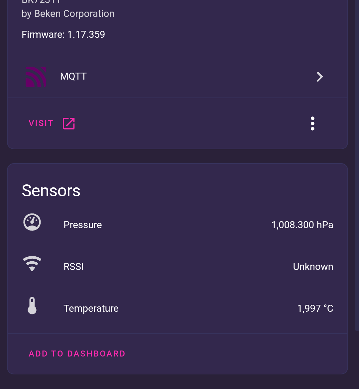Open the RSSI sensor entity row
This screenshot has width=359, height=389.
[x=178, y=267]
